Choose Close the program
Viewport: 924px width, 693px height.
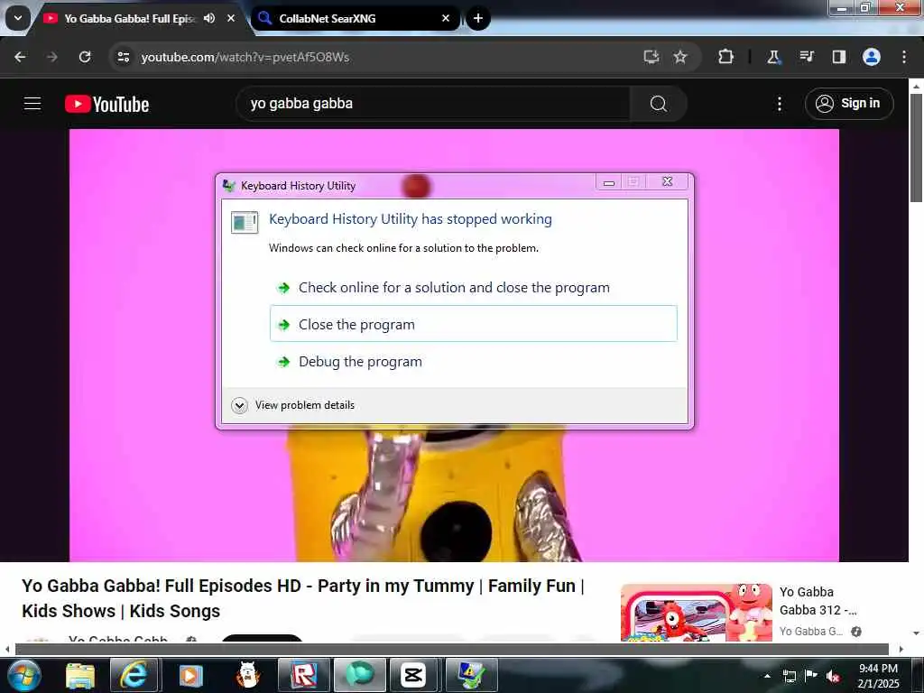(473, 324)
